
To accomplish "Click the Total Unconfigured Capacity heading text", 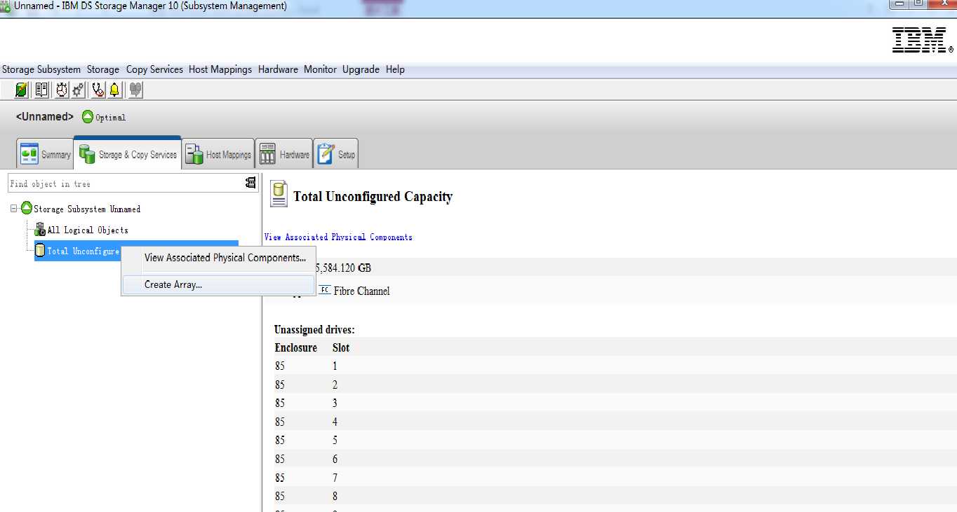I will pos(373,197).
